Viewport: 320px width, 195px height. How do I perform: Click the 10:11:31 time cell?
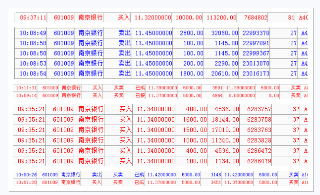pyautogui.click(x=26, y=88)
